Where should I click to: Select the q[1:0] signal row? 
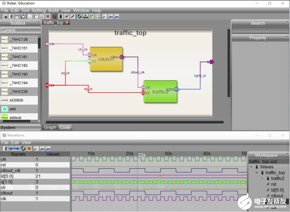pyautogui.click(x=35, y=182)
